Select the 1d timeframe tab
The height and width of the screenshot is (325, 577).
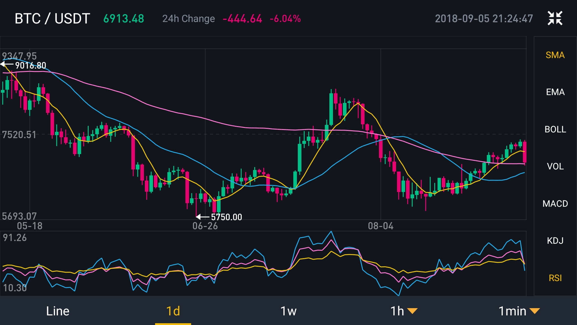tap(173, 311)
